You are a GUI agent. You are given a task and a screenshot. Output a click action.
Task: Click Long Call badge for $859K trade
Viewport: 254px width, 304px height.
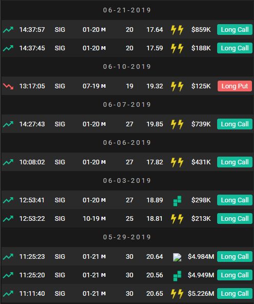(235, 30)
